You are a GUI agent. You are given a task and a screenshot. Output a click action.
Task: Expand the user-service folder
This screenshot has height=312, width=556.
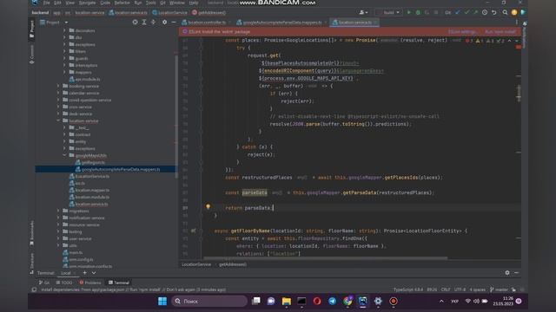pyautogui.click(x=58, y=238)
